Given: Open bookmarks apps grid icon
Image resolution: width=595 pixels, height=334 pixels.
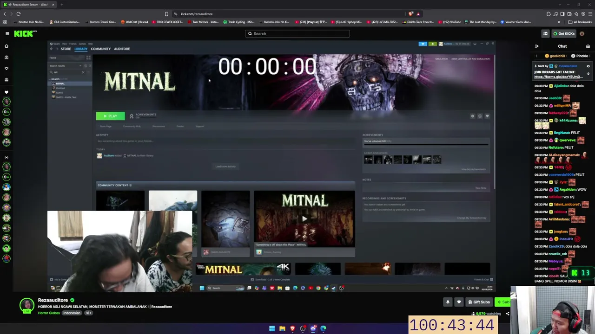Looking at the screenshot, I should (x=5, y=22).
